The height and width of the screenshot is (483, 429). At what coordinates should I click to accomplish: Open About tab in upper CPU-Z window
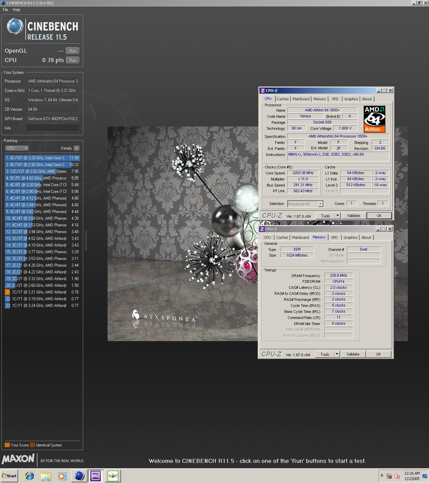367,99
